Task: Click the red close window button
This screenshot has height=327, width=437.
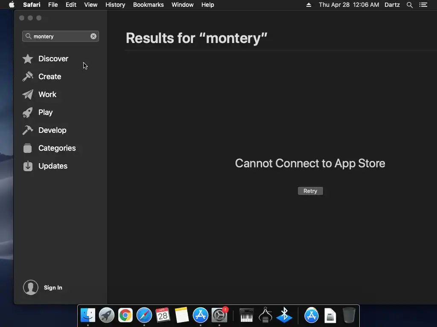Action: pos(22,18)
